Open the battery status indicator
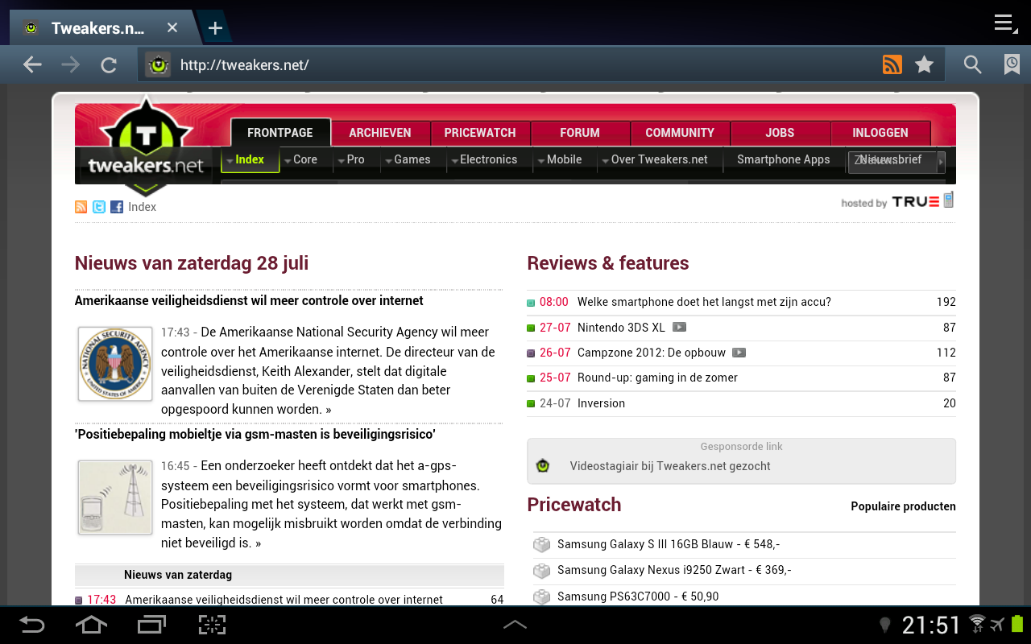1031x644 pixels. pos(1017,624)
